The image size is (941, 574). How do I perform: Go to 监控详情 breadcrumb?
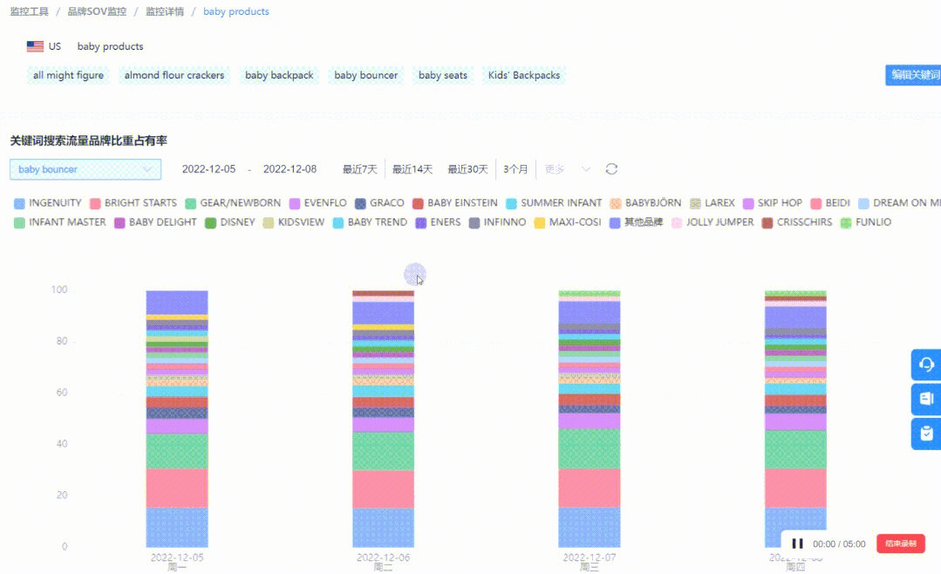tap(165, 11)
